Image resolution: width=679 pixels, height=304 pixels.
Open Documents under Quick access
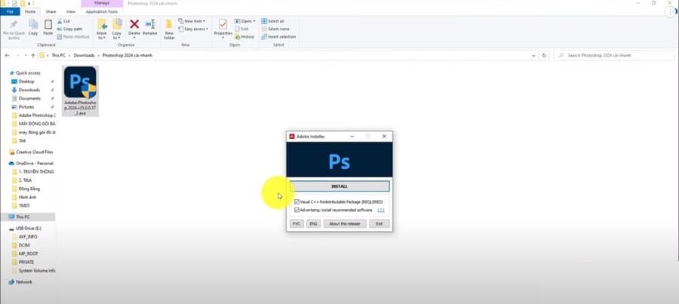coord(29,98)
